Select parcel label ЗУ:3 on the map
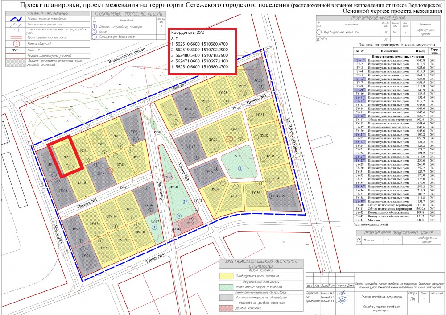 [x=83, y=150]
